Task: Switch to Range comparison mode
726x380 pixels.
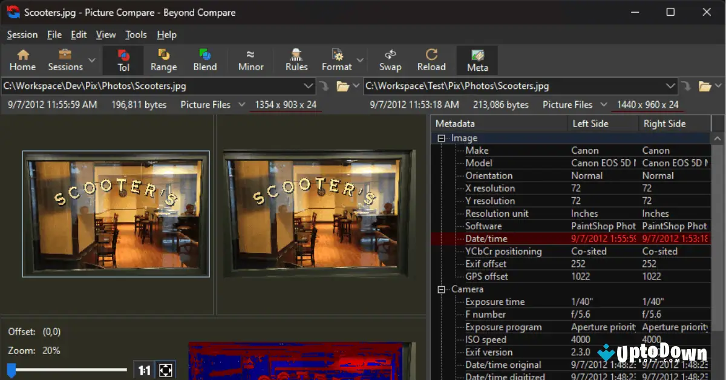Action: pyautogui.click(x=163, y=60)
